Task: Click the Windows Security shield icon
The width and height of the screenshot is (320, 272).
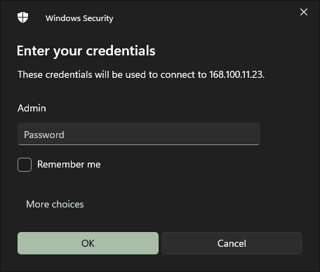Action: point(22,18)
